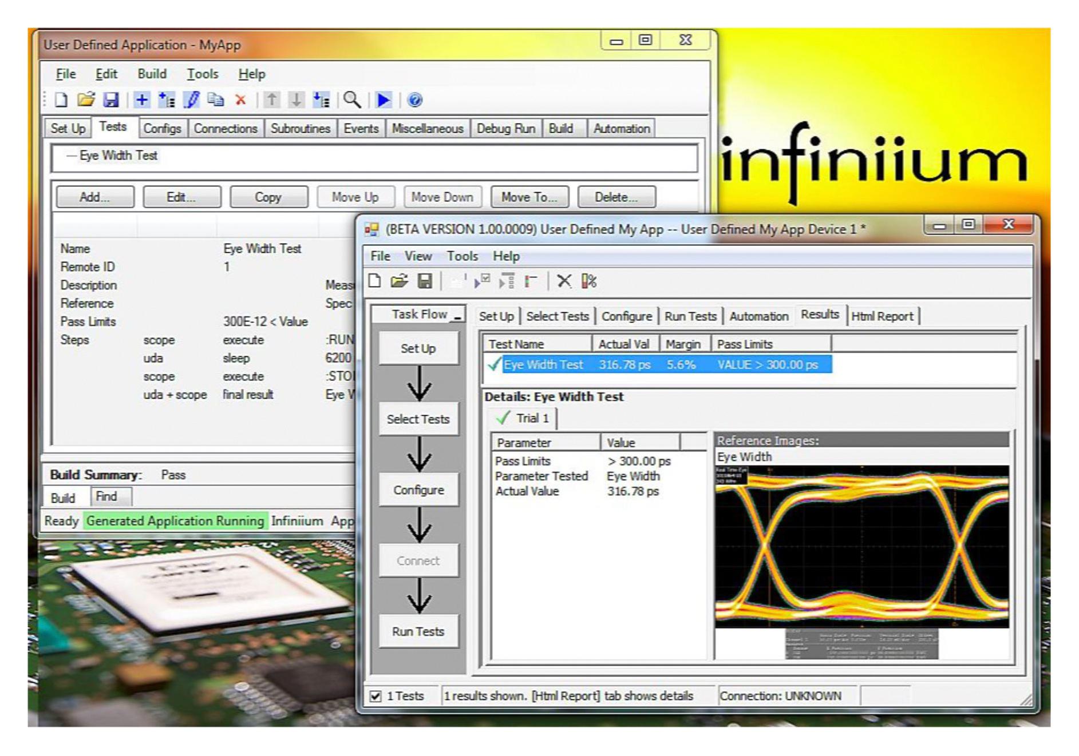This screenshot has height=756, width=1079.
Task: Click 'Generated Application Running' status indicator
Action: pos(175,521)
